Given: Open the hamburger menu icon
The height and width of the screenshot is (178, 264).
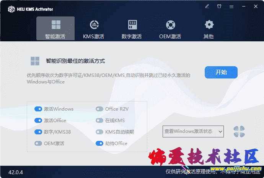Looking at the screenshot, I should pyautogui.click(x=231, y=7).
